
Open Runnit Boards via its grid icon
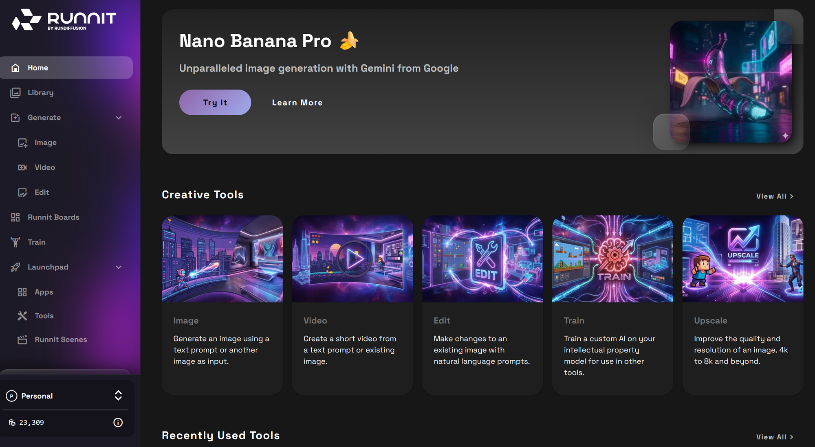click(15, 217)
